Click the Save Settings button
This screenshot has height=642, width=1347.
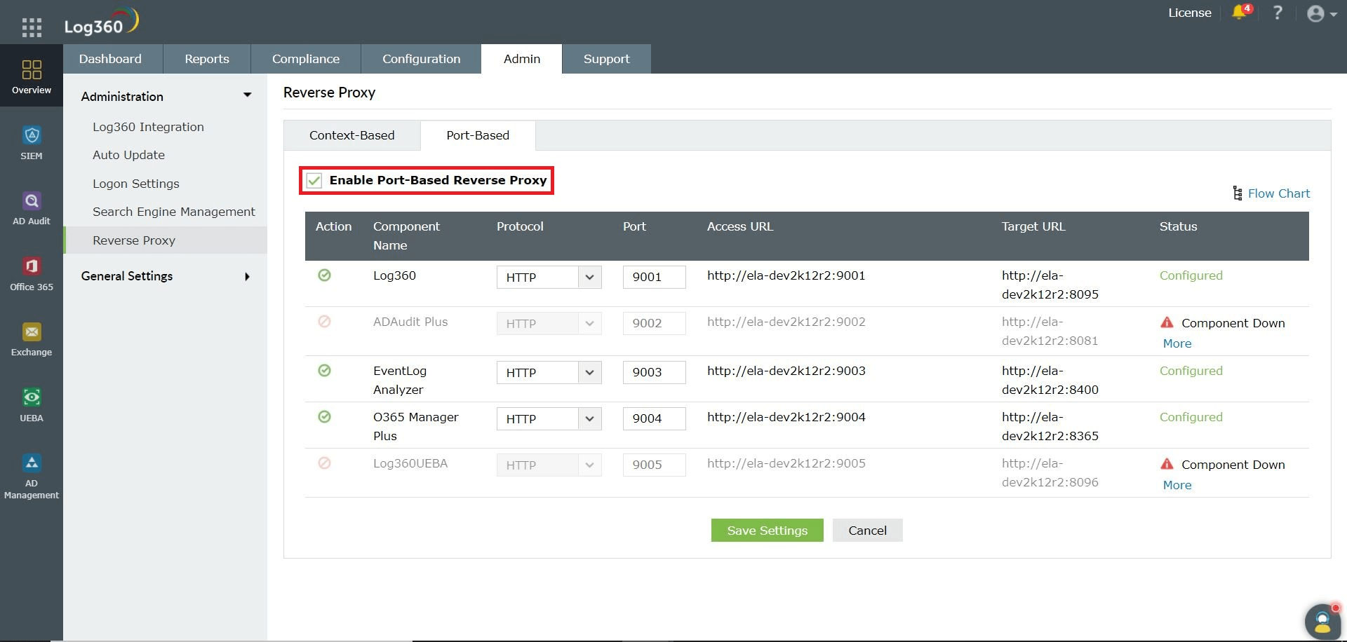click(767, 530)
